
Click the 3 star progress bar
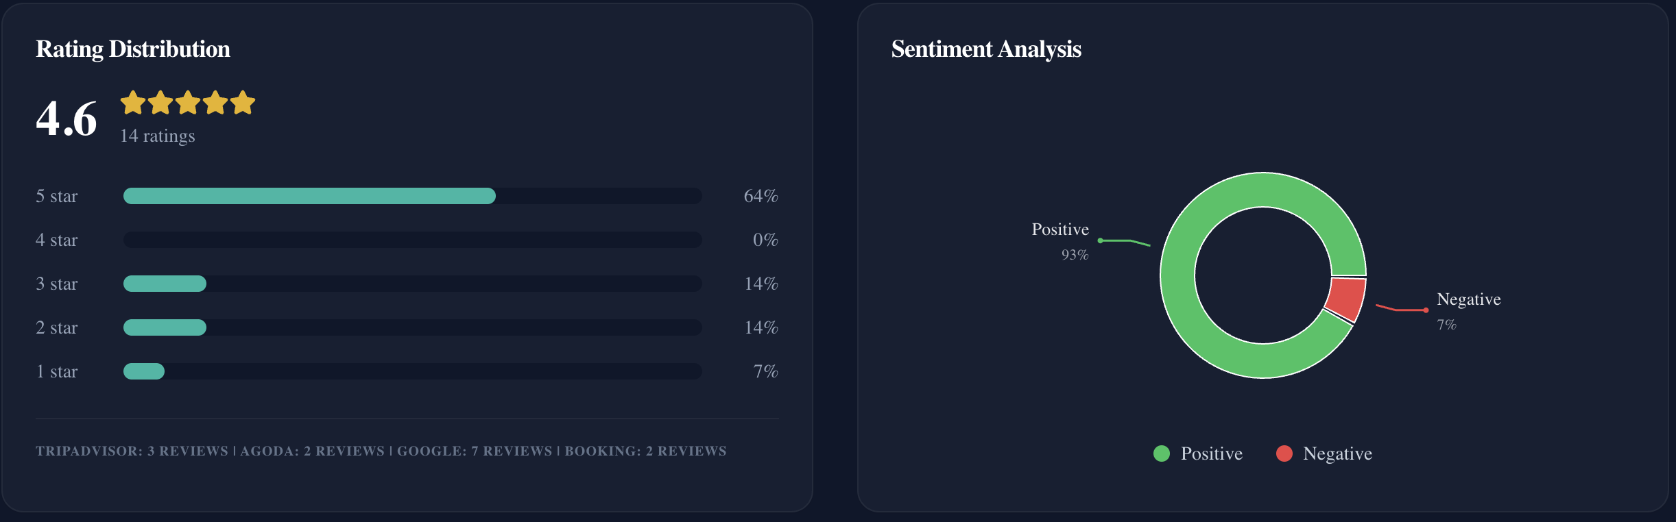[165, 284]
